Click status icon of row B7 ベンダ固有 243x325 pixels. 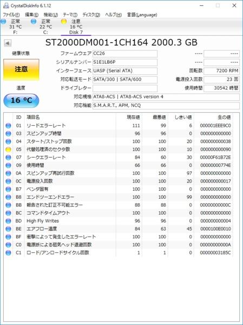click(x=8, y=189)
